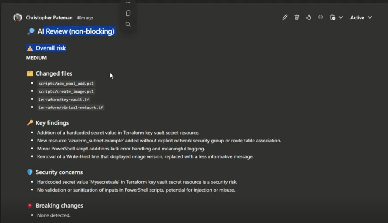Click the Christopher Pateman author name
This screenshot has width=388, height=223.
[49, 18]
